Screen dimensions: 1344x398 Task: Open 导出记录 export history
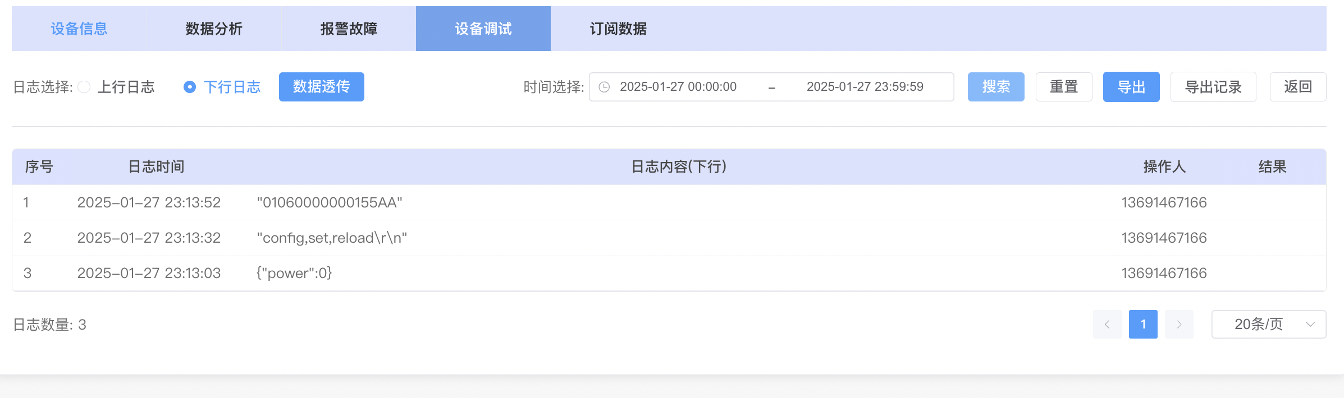(x=1213, y=87)
